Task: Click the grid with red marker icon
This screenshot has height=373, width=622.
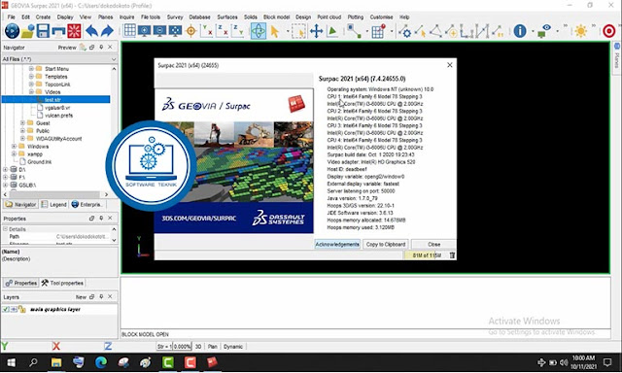Action: [x=378, y=31]
